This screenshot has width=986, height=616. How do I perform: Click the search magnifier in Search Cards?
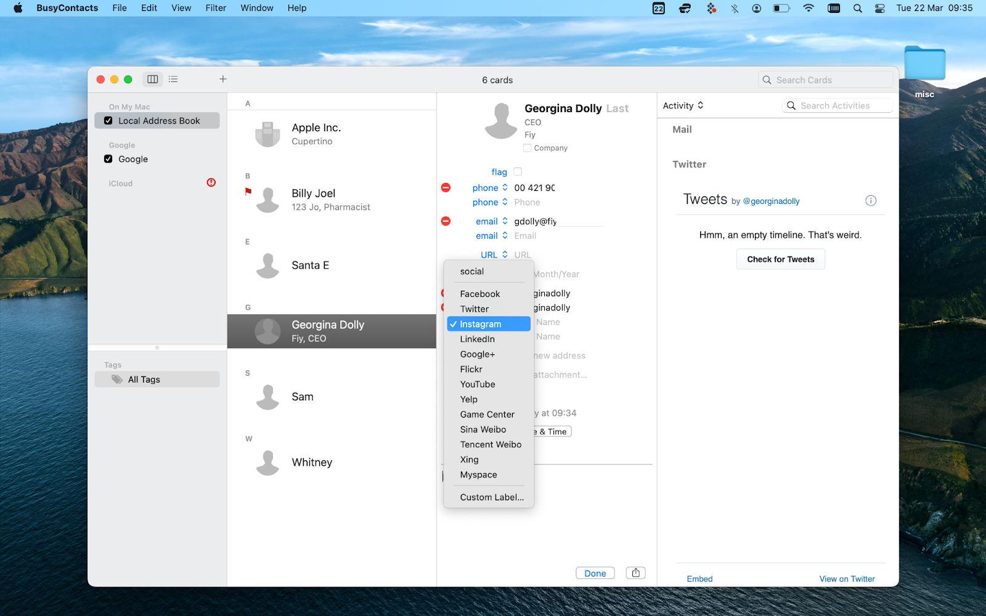tap(767, 80)
